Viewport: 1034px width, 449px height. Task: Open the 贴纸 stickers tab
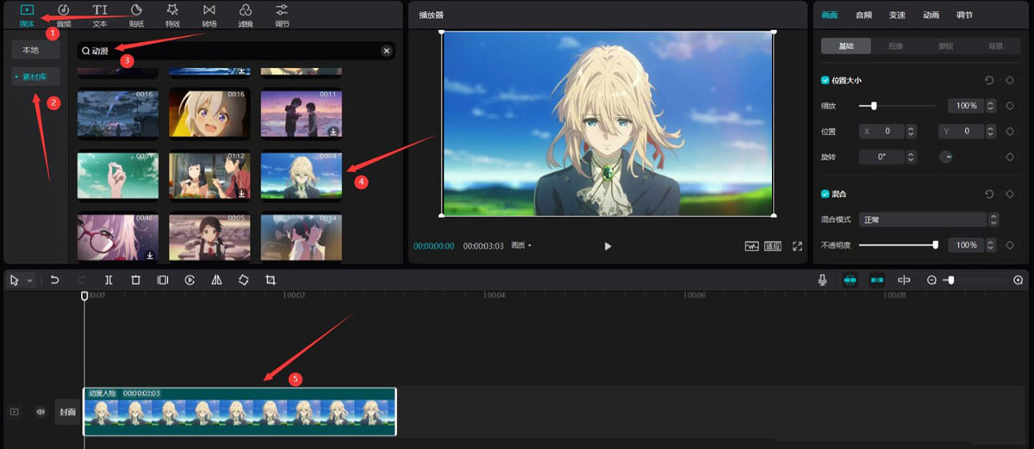click(x=136, y=15)
